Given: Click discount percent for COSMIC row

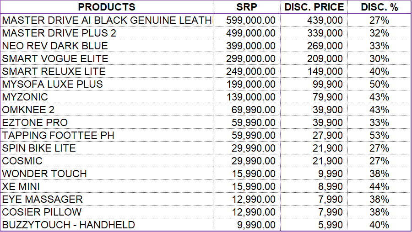Looking at the screenshot, I should (379, 161).
